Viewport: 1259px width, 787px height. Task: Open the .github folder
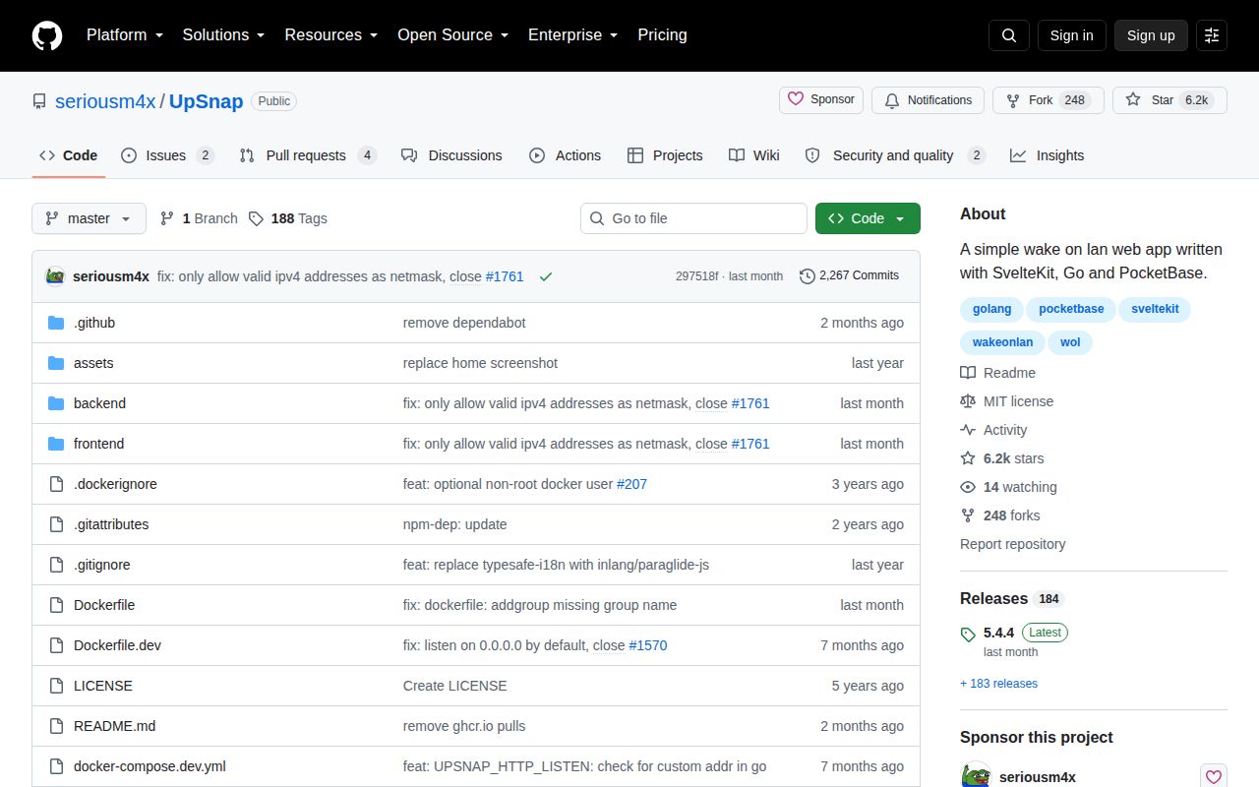[94, 323]
